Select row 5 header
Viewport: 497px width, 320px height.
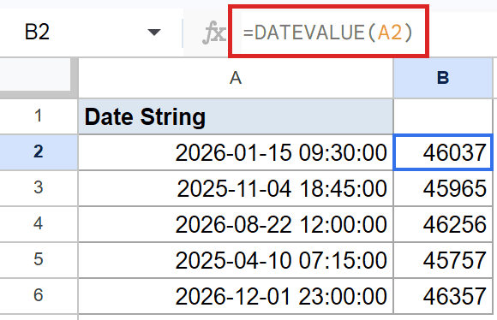39,260
